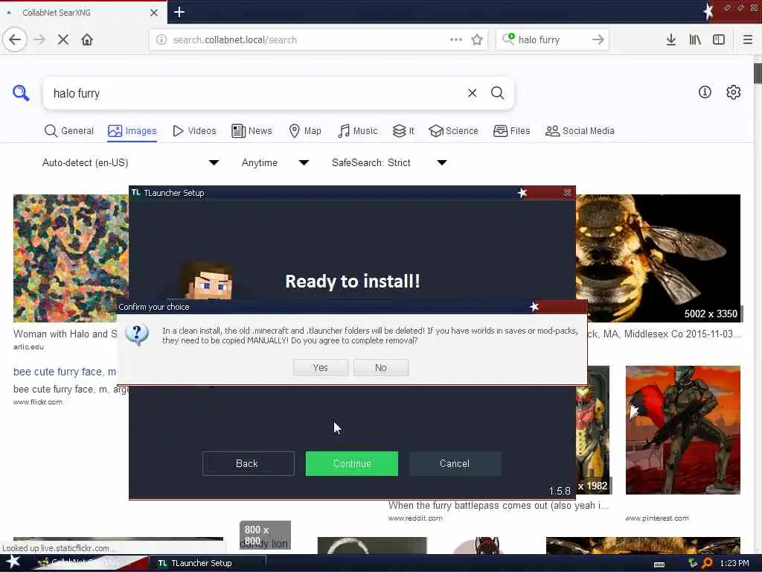Image resolution: width=762 pixels, height=572 pixels.
Task: Click the star on TLauncher Setup titlebar
Action: pyautogui.click(x=522, y=193)
